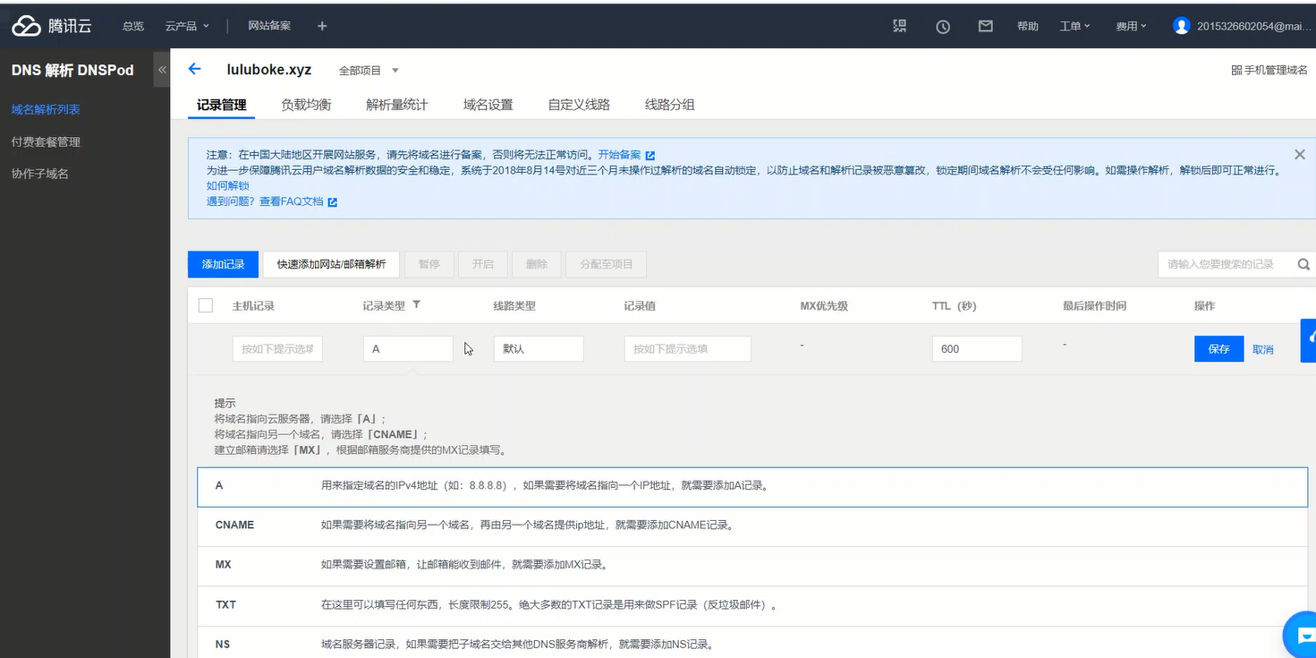Cancel the new record with 取消

(x=1263, y=349)
